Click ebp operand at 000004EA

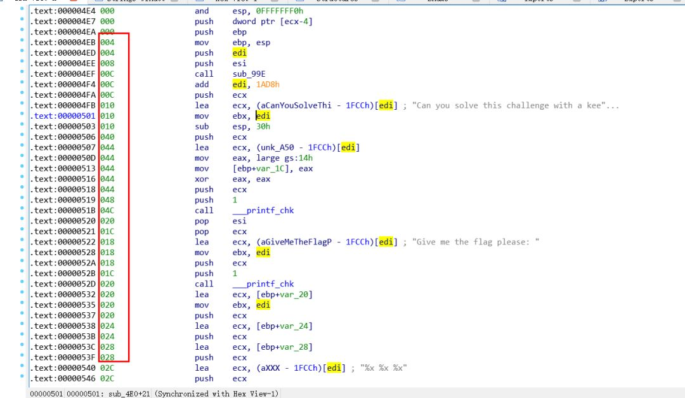(239, 32)
